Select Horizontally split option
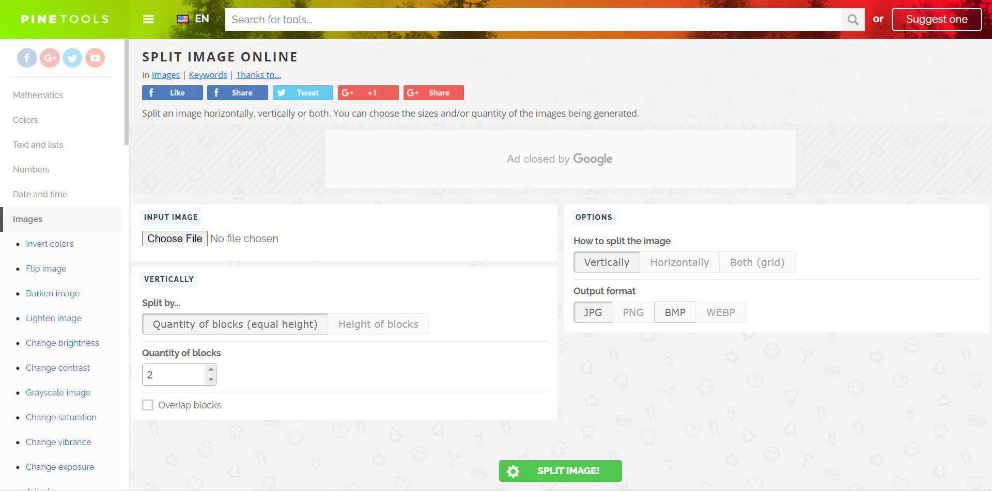The image size is (992, 491). pyautogui.click(x=679, y=262)
